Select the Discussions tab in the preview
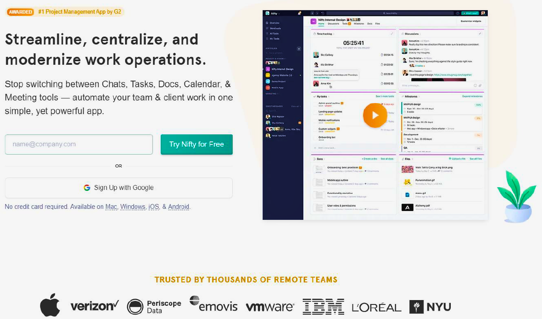Screen dimensions: 542x319 point(334,24)
